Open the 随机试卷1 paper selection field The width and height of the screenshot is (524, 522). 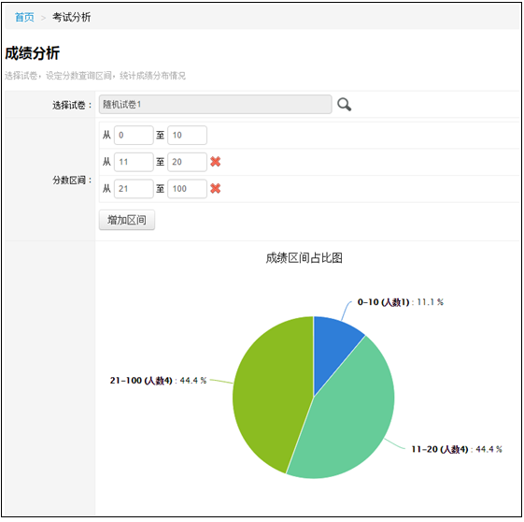click(x=215, y=105)
